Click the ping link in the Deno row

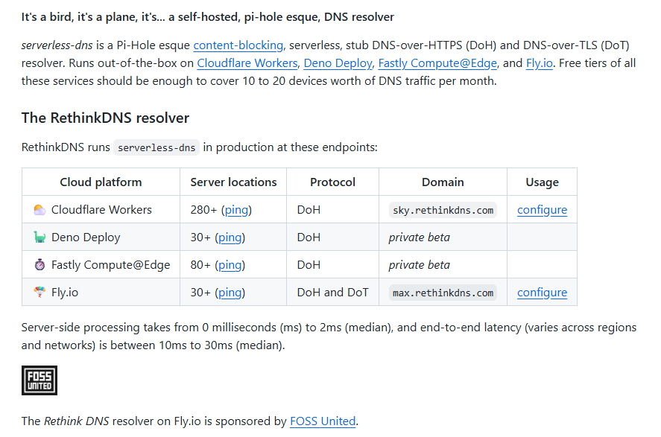(x=232, y=237)
